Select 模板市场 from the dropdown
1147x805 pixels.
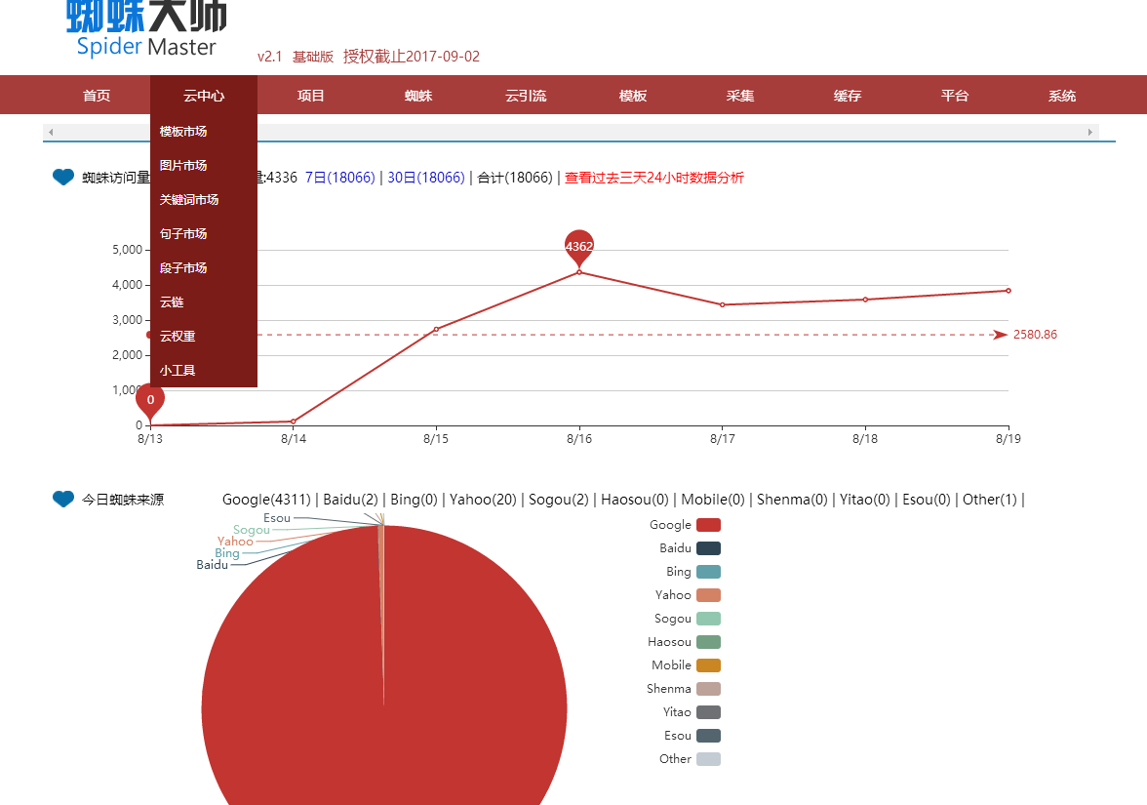click(183, 132)
